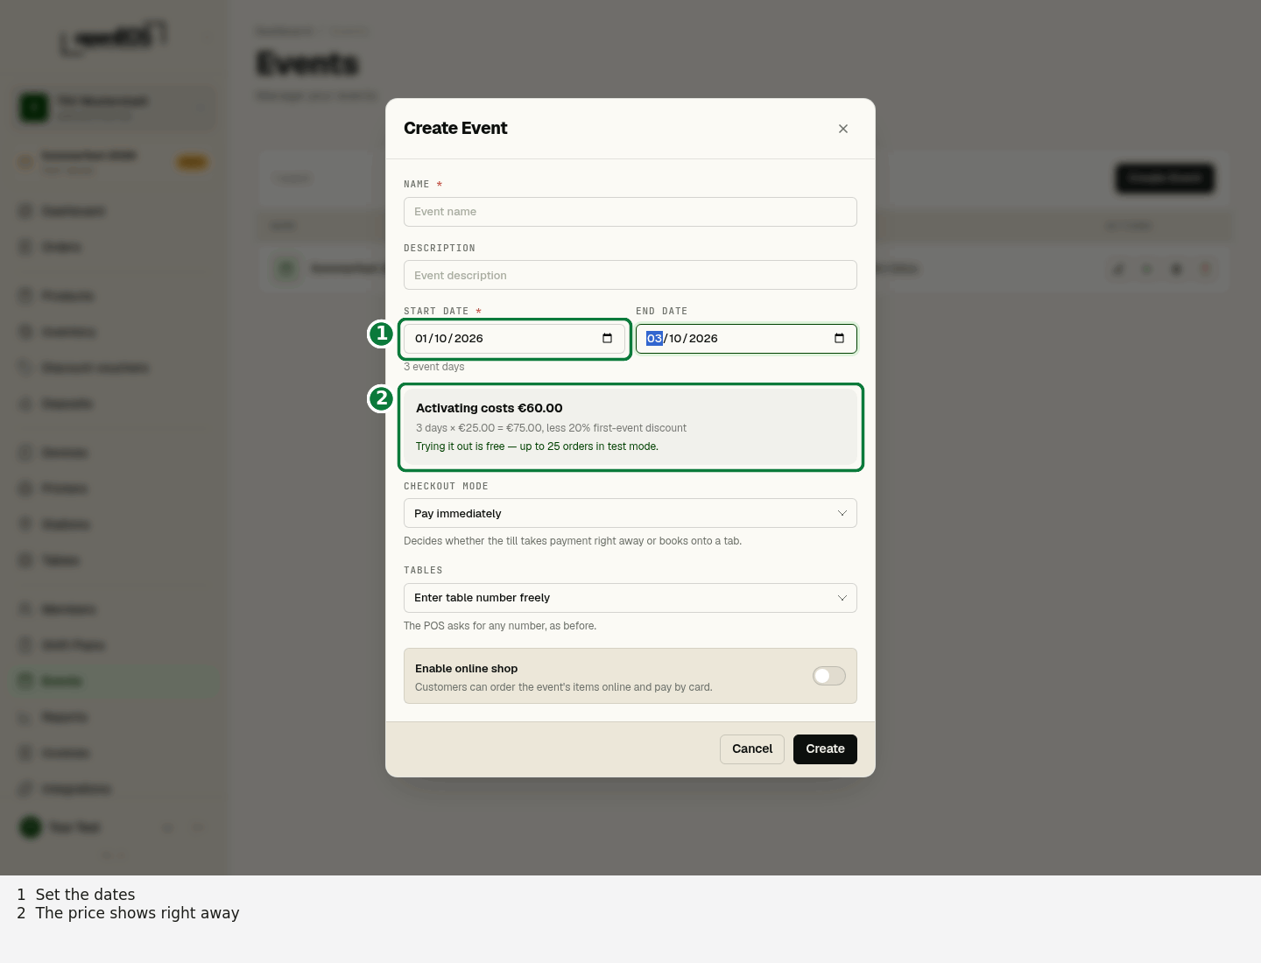Click the '3 event days' text
The height and width of the screenshot is (963, 1261).
coord(434,367)
